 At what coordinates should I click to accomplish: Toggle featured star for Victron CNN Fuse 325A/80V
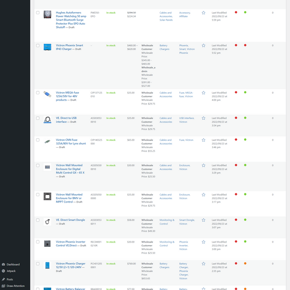(x=204, y=140)
